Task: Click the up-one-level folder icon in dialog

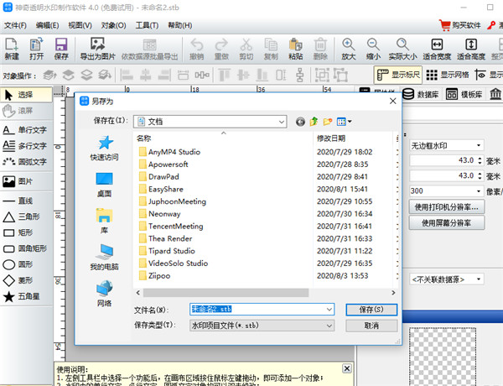Action: 314,122
